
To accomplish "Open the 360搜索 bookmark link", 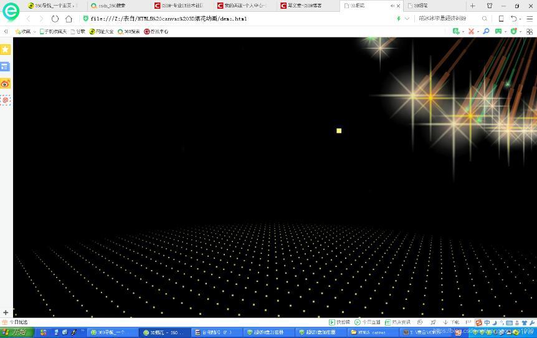I will (x=129, y=31).
